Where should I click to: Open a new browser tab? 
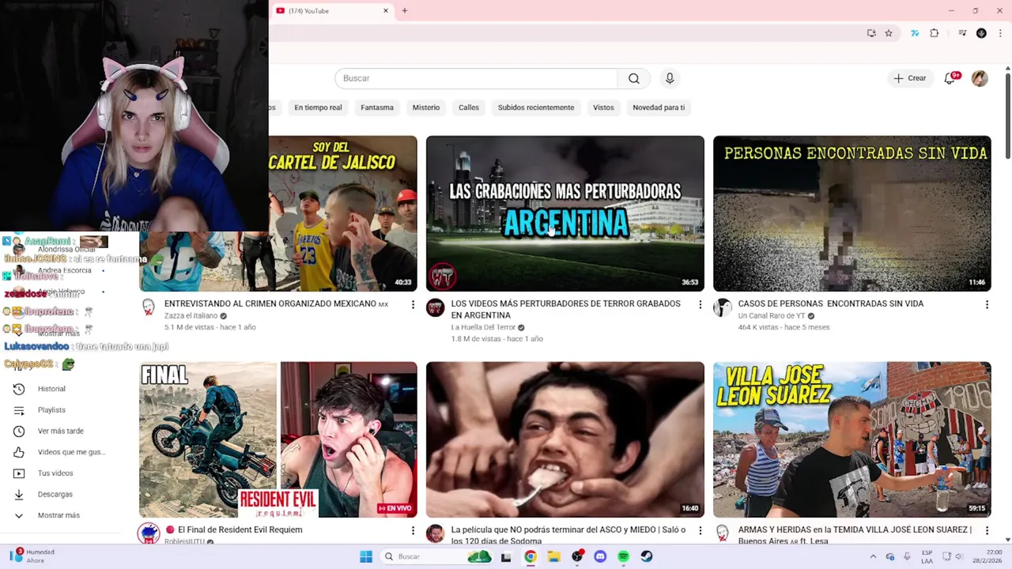tap(404, 10)
